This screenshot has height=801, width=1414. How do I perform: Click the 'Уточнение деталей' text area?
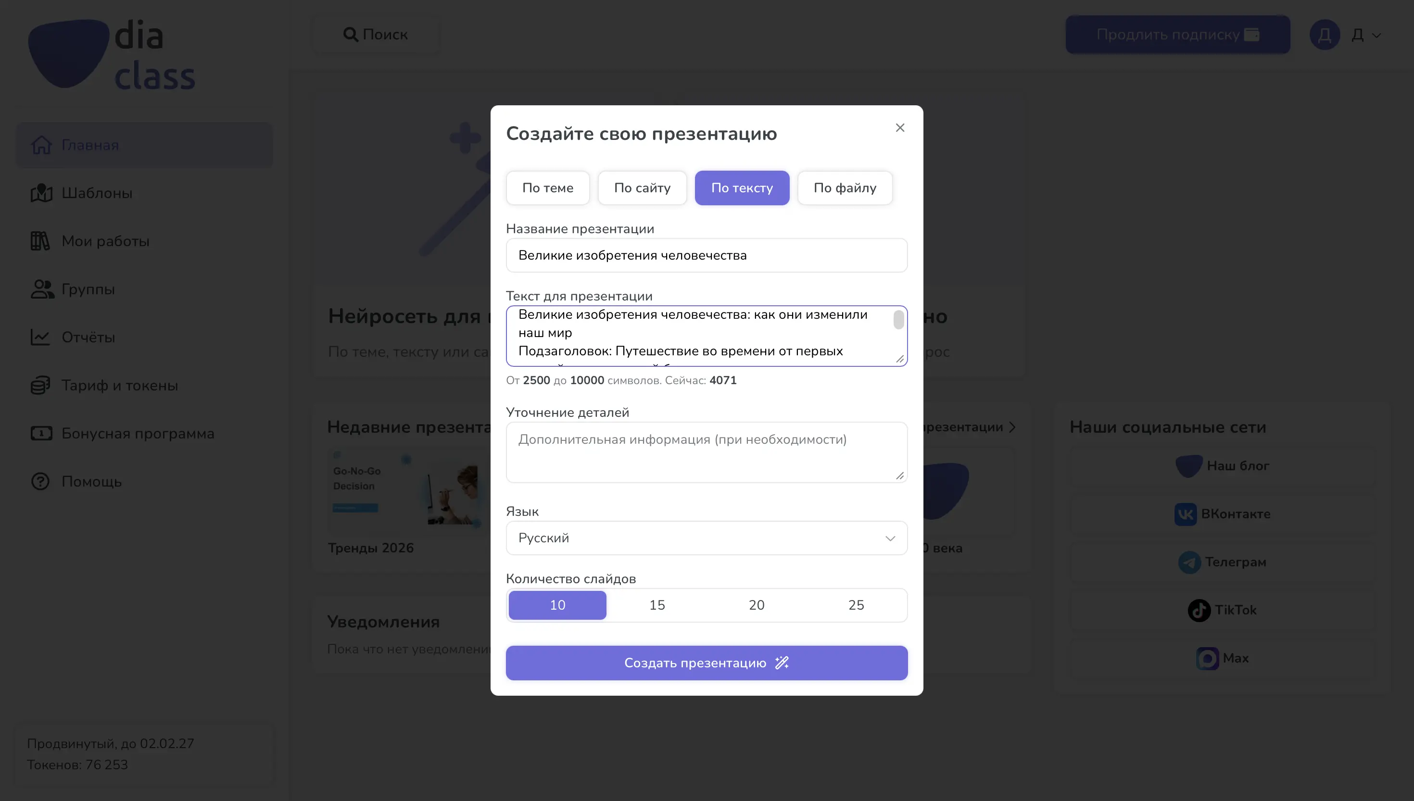707,452
